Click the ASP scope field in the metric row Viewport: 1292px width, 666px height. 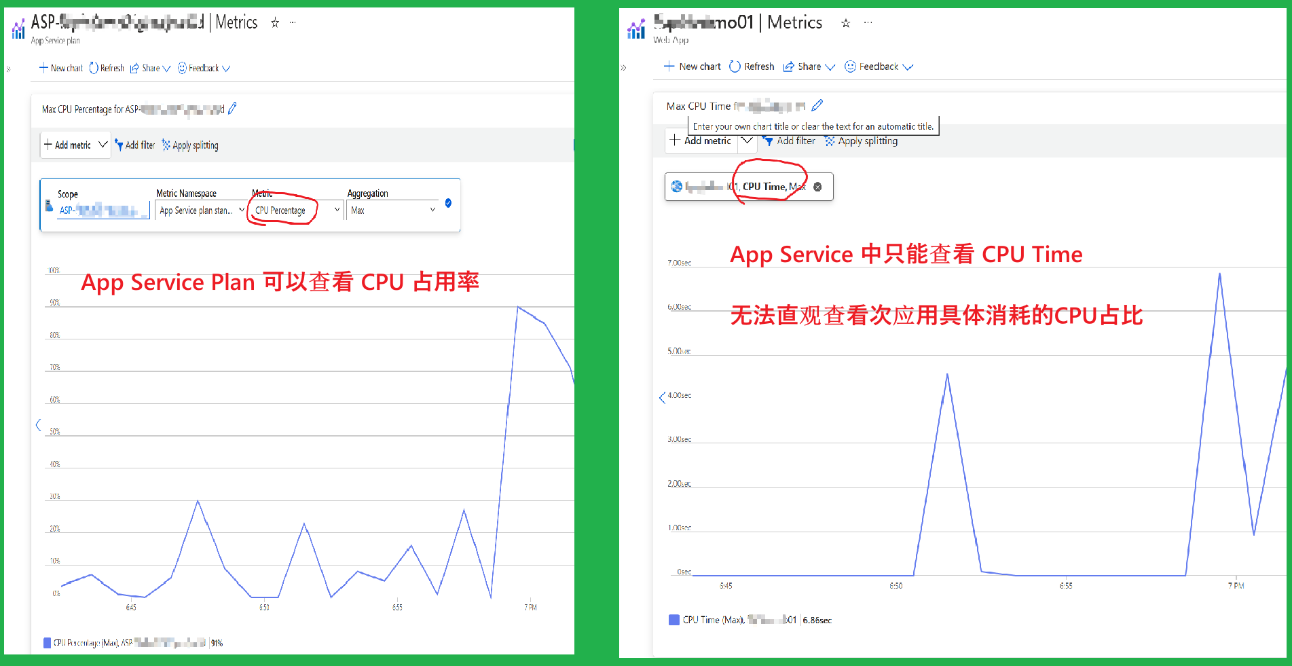(x=102, y=210)
